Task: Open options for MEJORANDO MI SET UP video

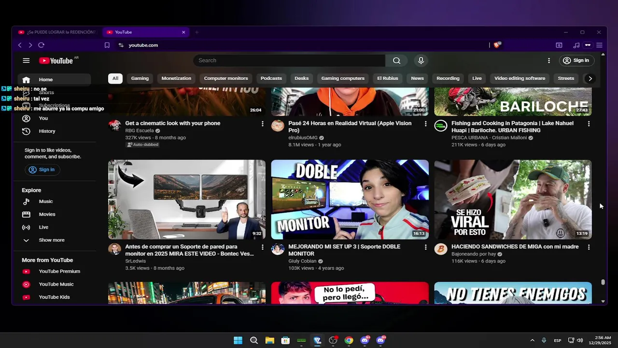Action: 425,247
